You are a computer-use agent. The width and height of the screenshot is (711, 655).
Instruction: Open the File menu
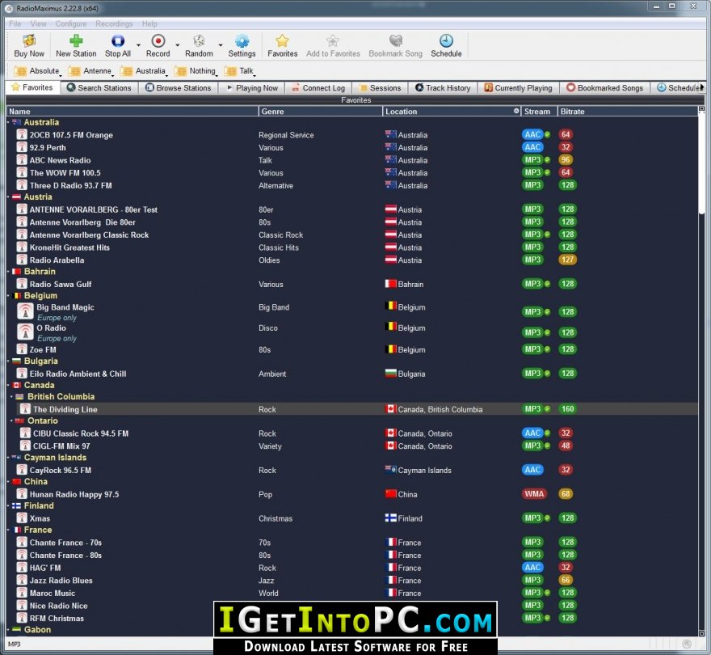pyautogui.click(x=15, y=23)
